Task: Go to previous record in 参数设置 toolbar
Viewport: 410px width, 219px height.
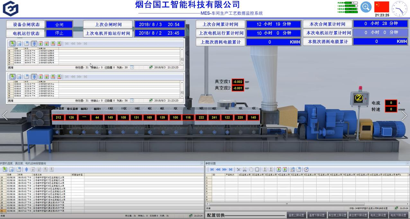Action: pyautogui.click(x=218, y=169)
